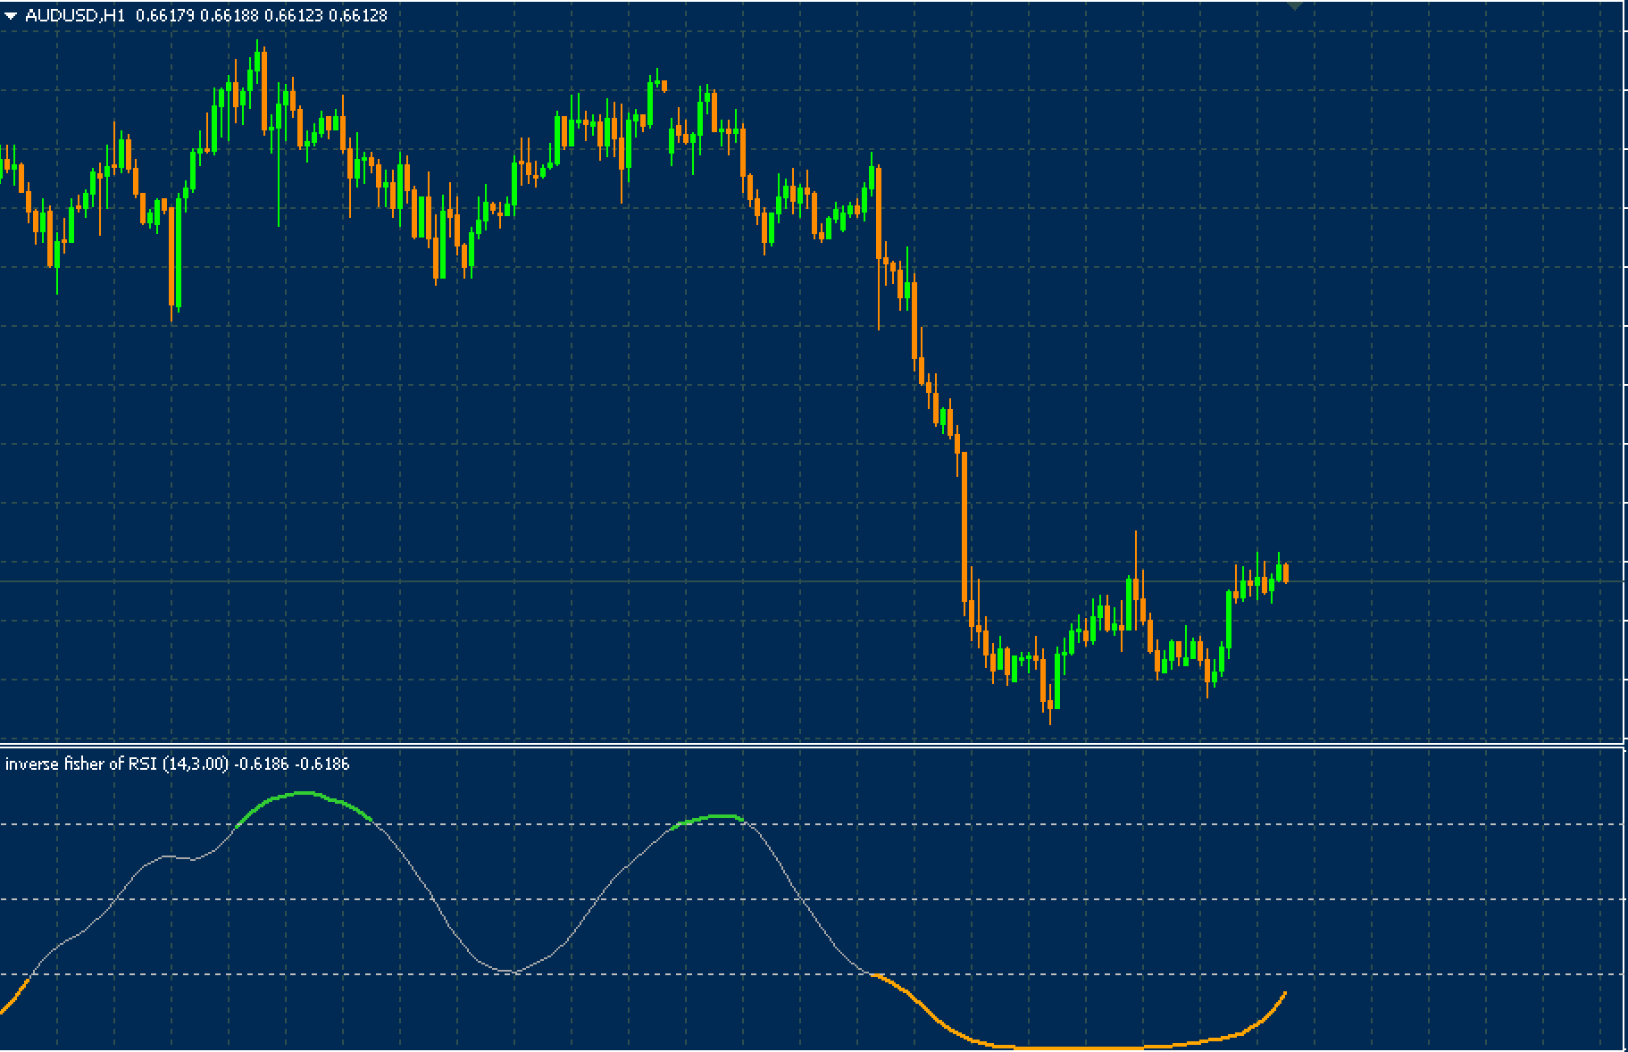
Task: Open the dropdown triangle beside AUDUSD,H1
Action: 11,15
